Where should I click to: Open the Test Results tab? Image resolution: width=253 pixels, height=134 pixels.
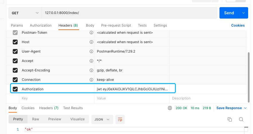[x=73, y=108]
